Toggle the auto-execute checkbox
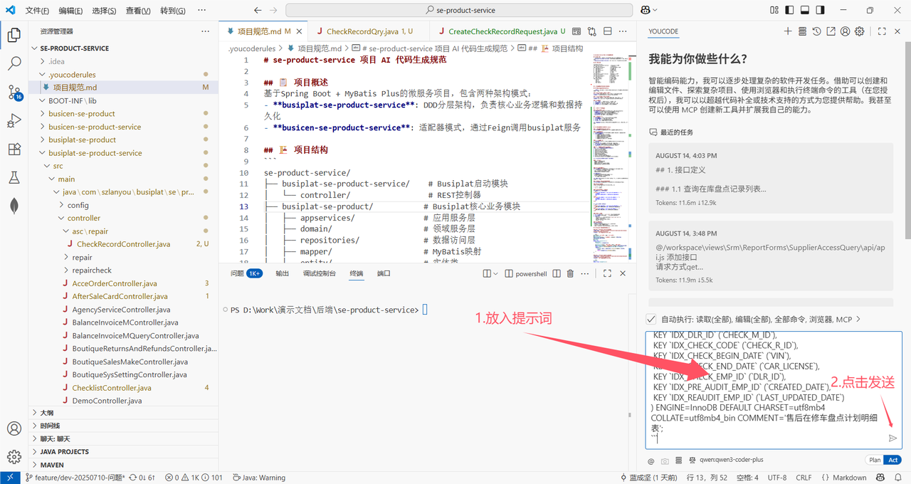The image size is (911, 484). pos(651,320)
